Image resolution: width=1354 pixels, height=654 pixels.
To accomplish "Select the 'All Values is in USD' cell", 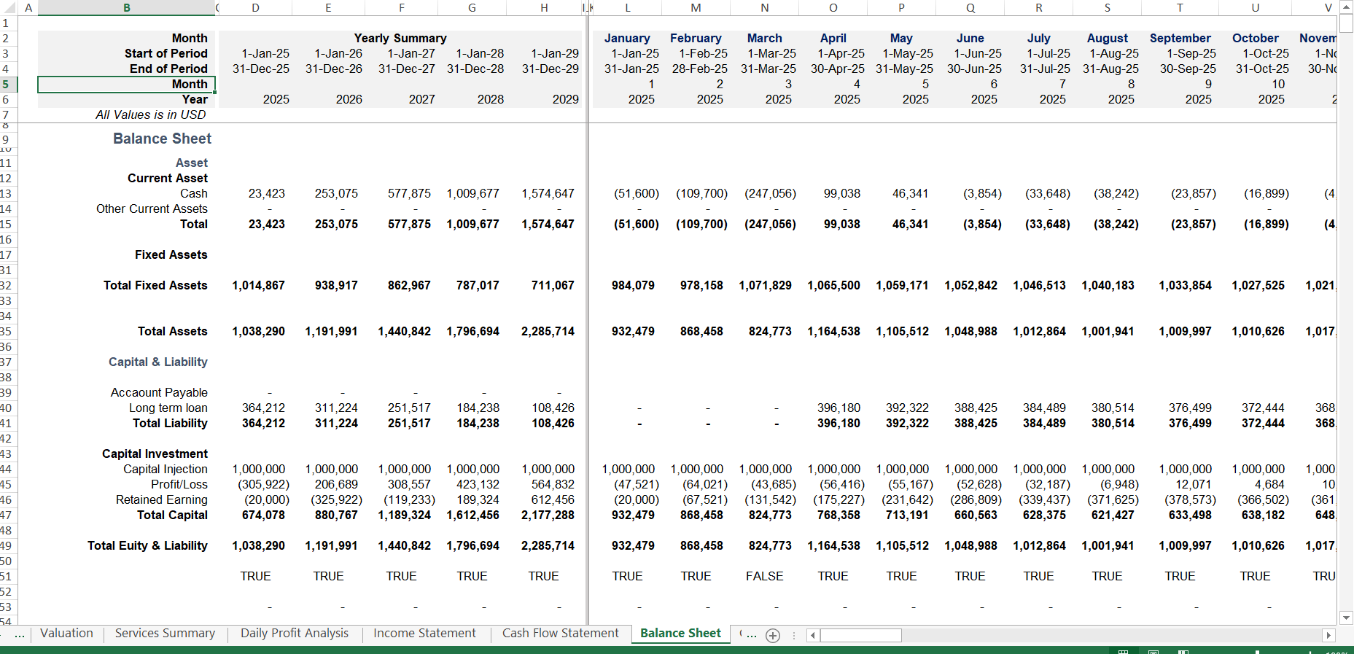I will pos(150,114).
